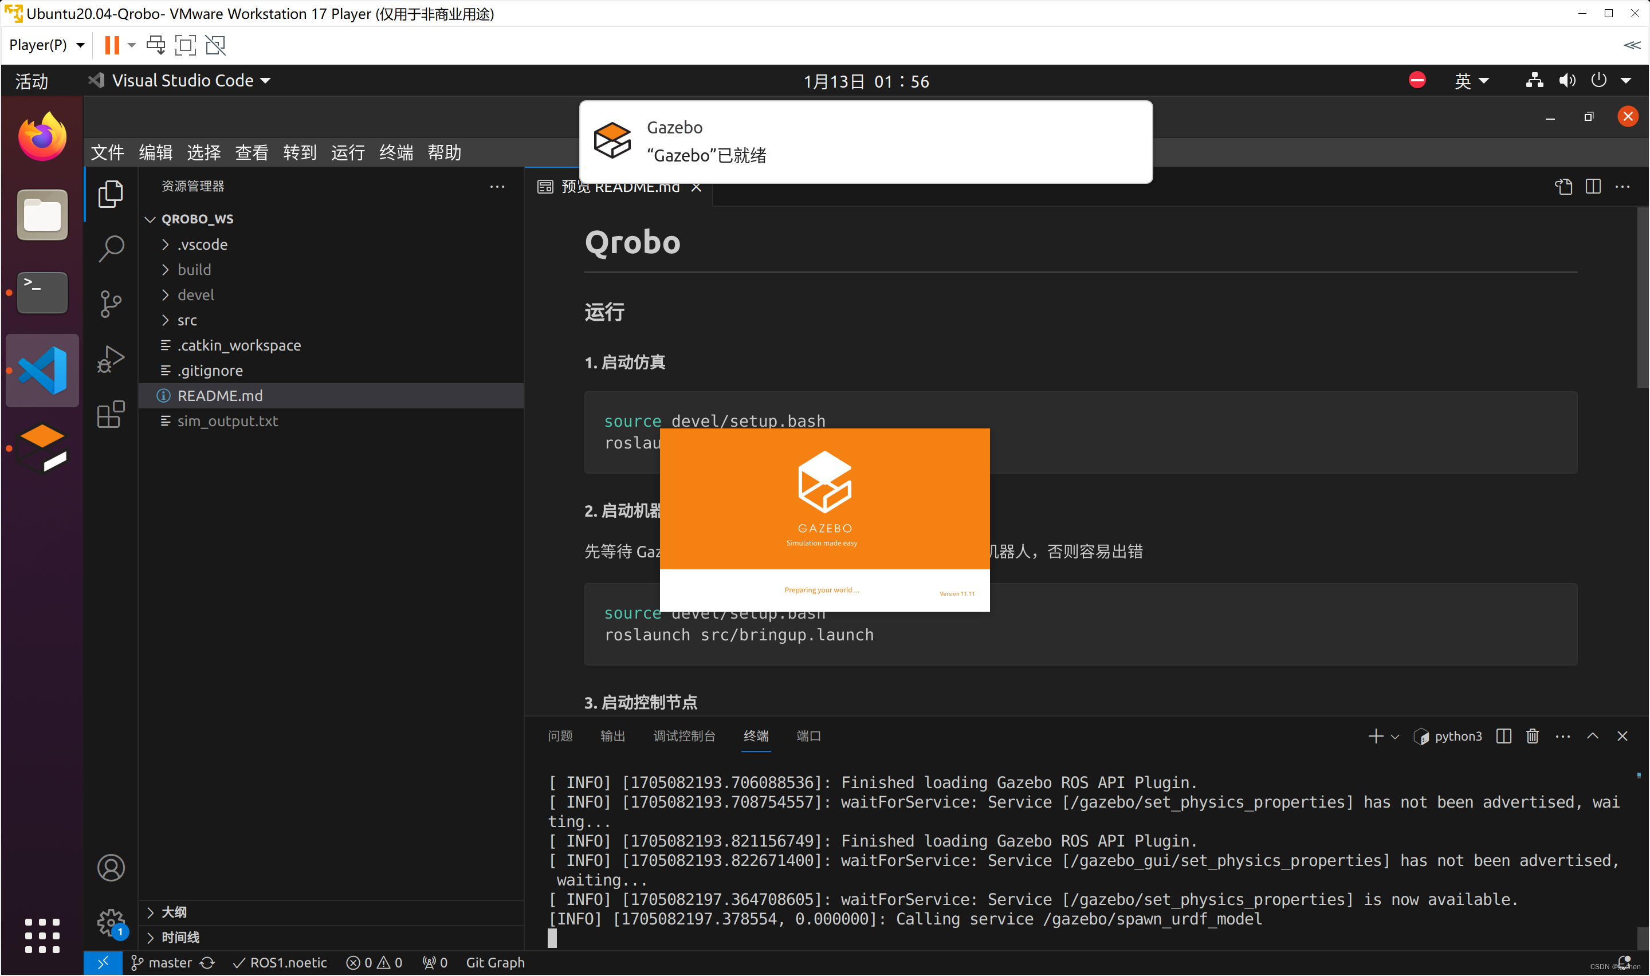Open the 文件 menu
1650x976 pixels.
107,152
